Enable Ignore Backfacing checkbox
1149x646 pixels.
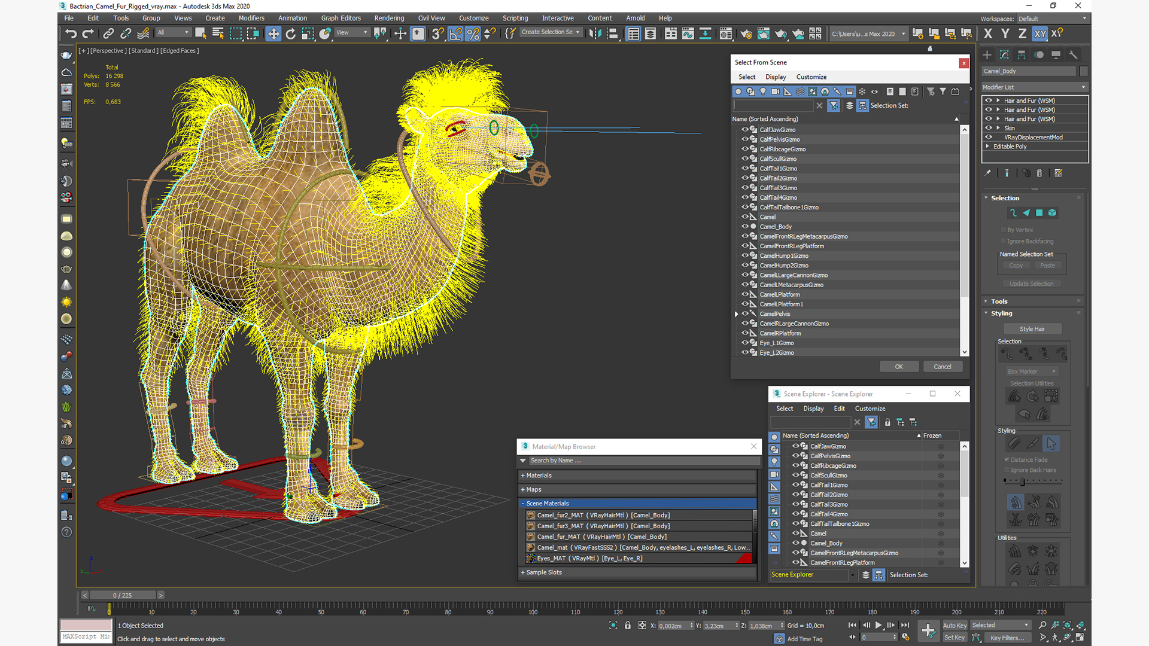coord(1004,241)
